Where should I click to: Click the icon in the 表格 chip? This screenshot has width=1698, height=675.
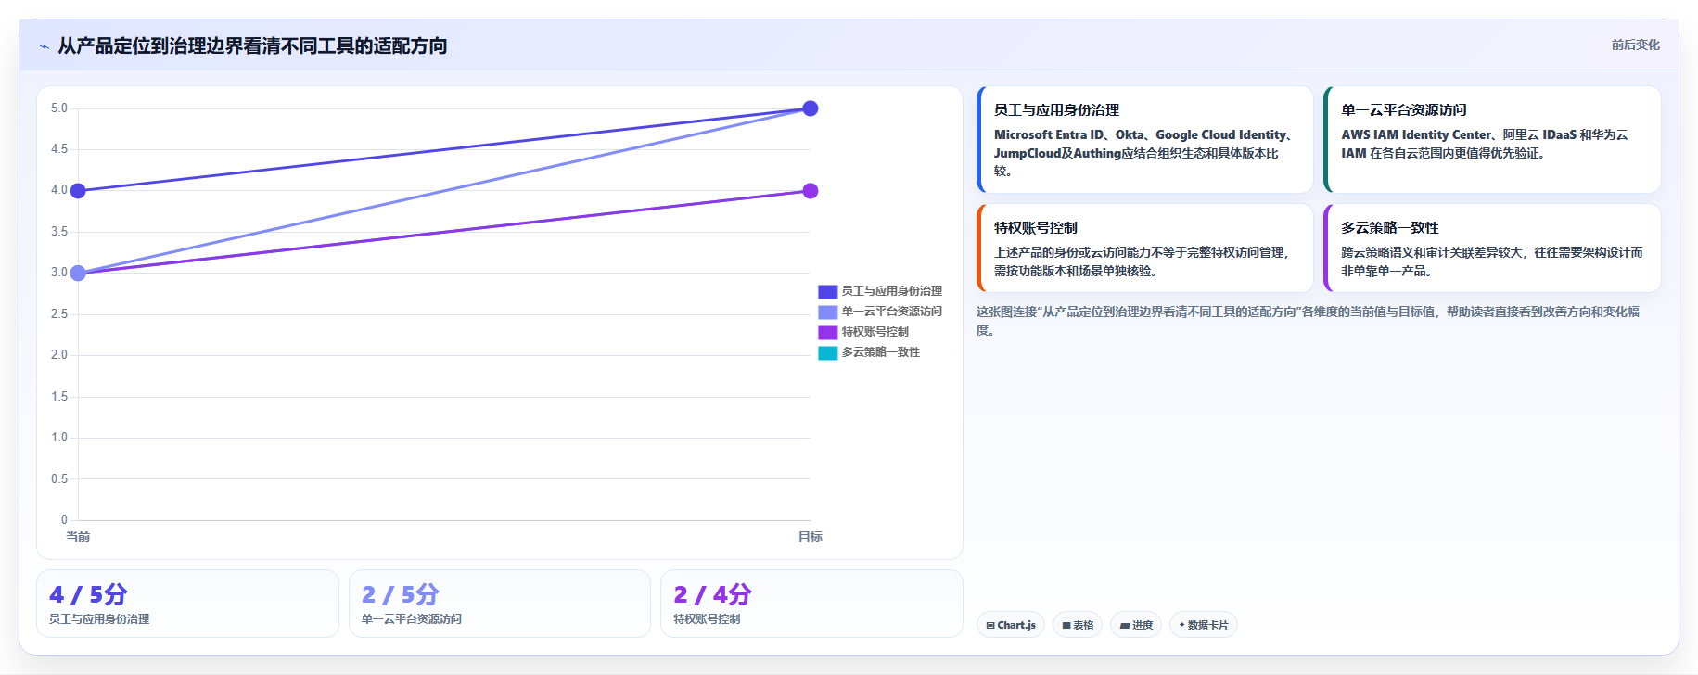click(x=1066, y=626)
